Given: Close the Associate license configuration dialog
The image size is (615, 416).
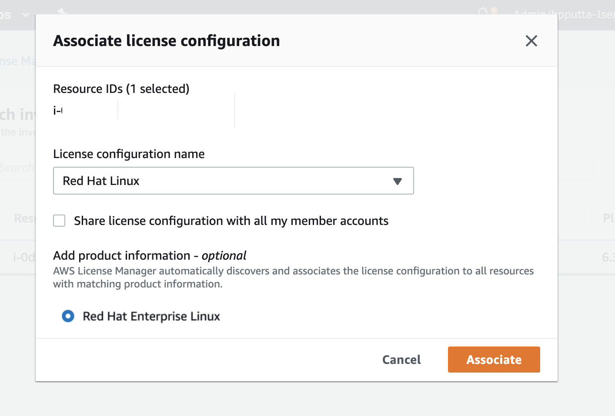Looking at the screenshot, I should 531,41.
